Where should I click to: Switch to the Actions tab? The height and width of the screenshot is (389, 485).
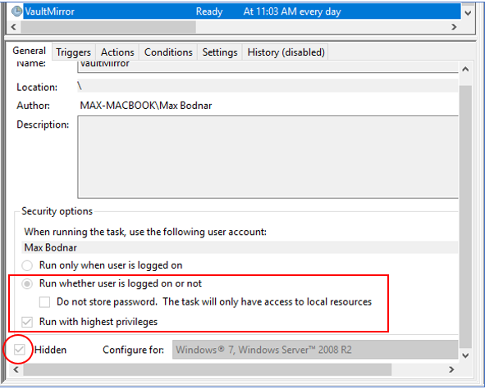click(117, 52)
